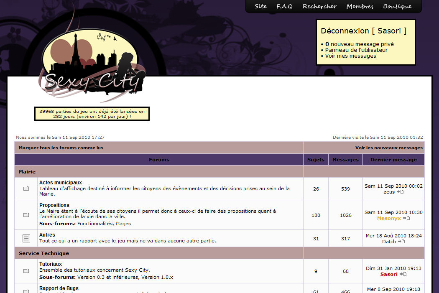
Task: Open the F.A.Q menu item
Action: tap(284, 6)
